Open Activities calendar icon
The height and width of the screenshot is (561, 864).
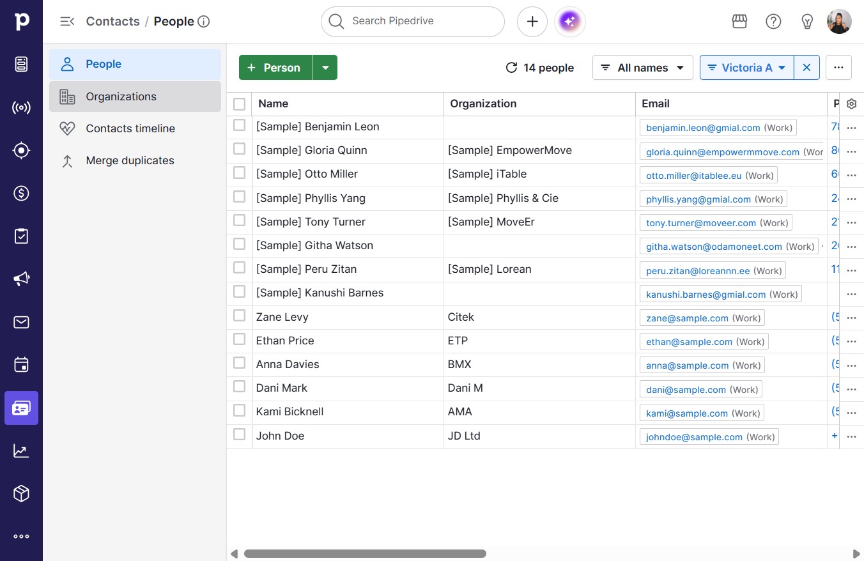tap(21, 365)
